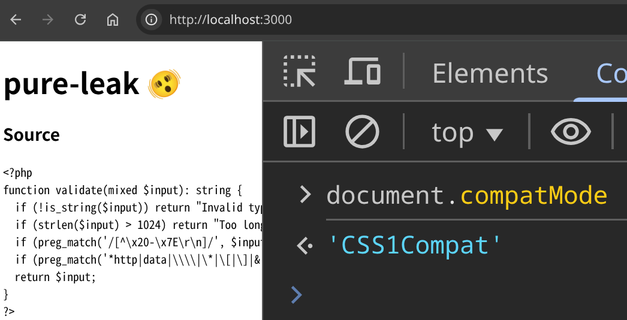Image resolution: width=627 pixels, height=320 pixels.
Task: Select the Console tab
Action: coord(611,74)
